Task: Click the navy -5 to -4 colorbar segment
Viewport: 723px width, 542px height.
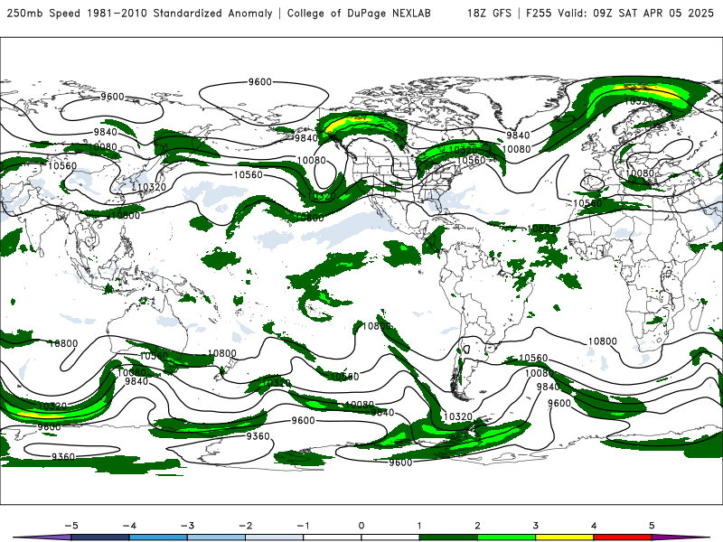Action: (100, 537)
